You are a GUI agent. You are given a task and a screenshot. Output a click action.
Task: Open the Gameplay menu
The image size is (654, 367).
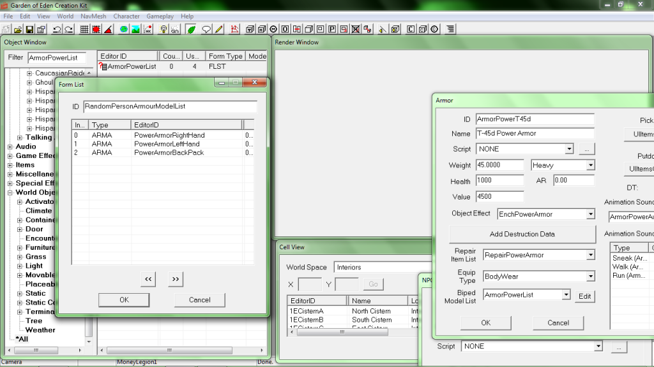coord(160,16)
